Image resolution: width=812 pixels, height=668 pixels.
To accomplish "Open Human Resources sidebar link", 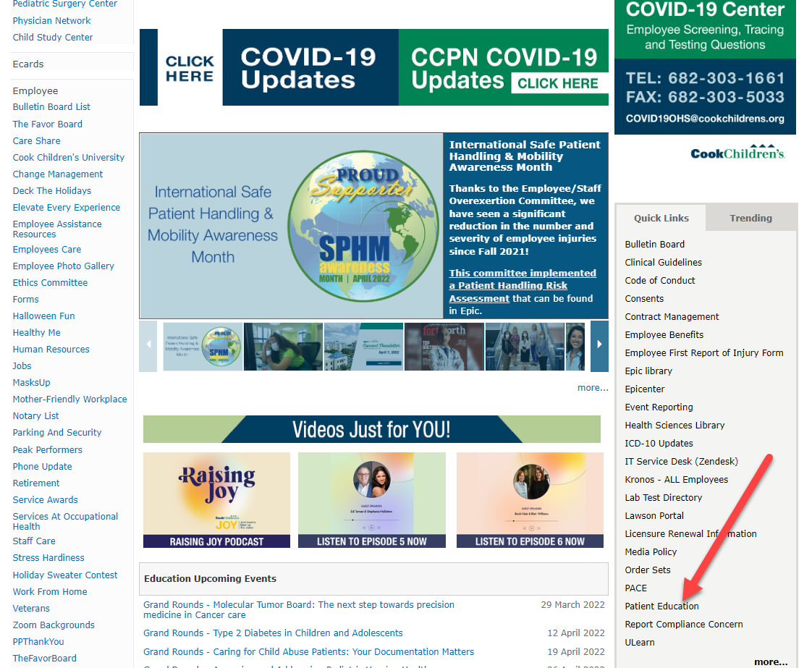I will 51,349.
